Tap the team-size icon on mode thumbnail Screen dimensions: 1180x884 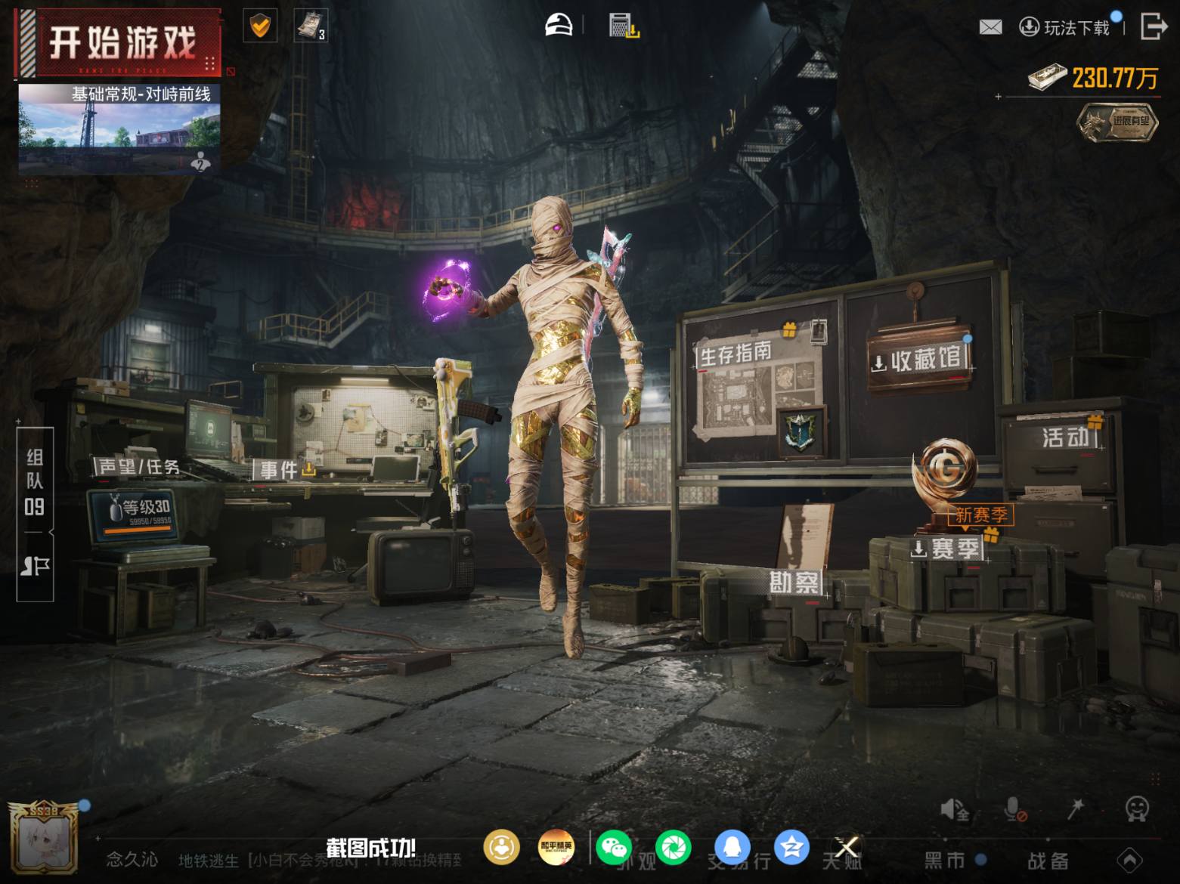[x=200, y=161]
